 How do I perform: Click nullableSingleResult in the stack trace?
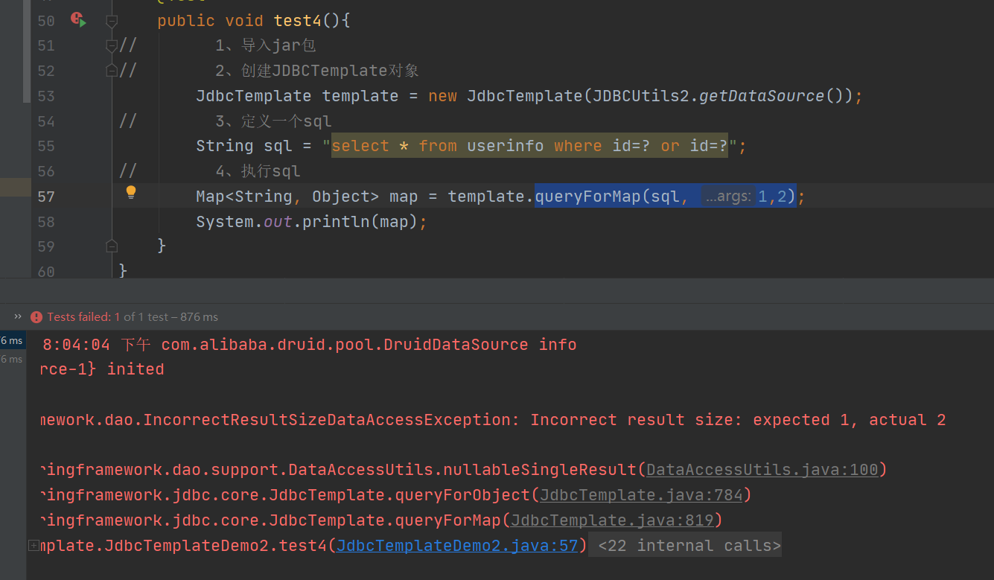(x=540, y=470)
